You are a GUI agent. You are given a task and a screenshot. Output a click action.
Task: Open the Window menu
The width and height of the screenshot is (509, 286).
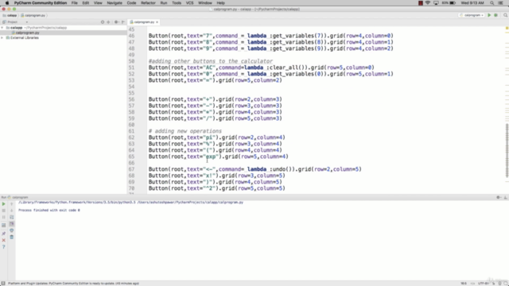click(205, 3)
